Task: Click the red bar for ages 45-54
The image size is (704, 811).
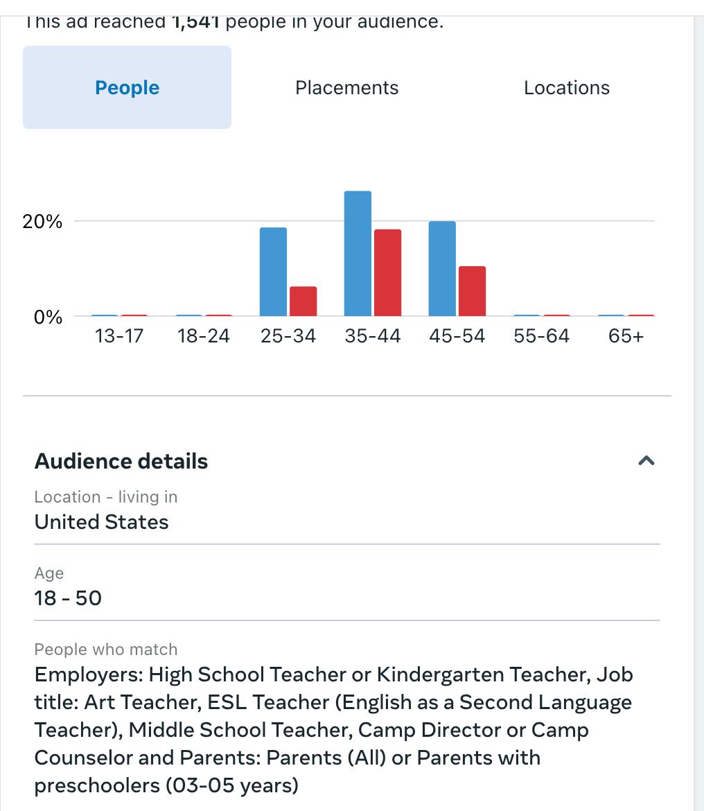Action: (x=472, y=291)
